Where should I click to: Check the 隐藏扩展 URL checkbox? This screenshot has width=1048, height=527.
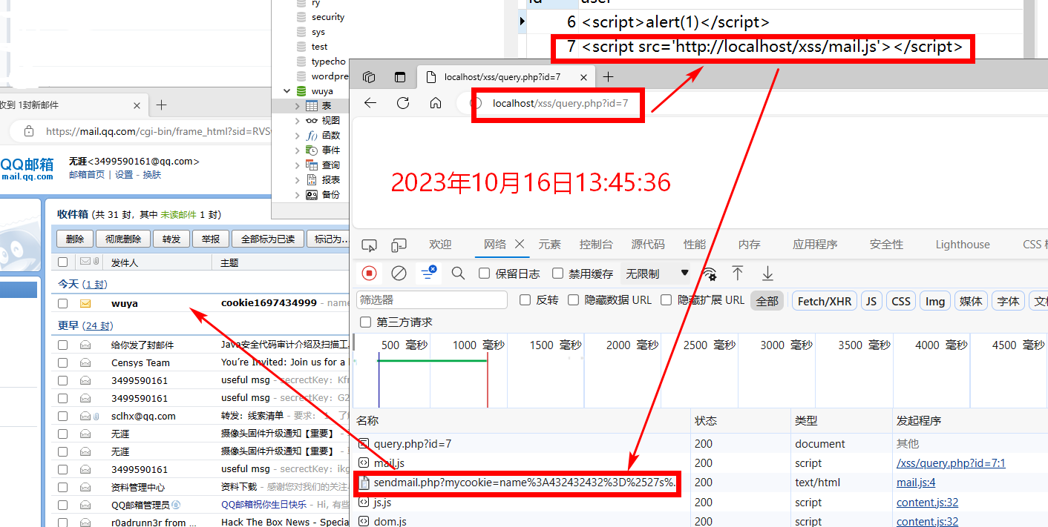pyautogui.click(x=666, y=300)
